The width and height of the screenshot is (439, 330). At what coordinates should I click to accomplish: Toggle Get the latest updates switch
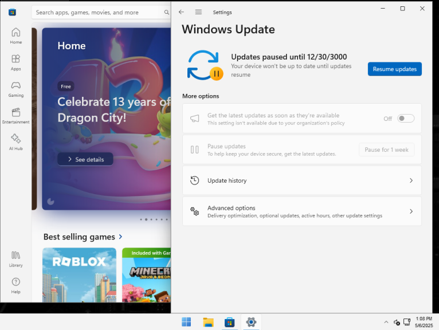[406, 119]
